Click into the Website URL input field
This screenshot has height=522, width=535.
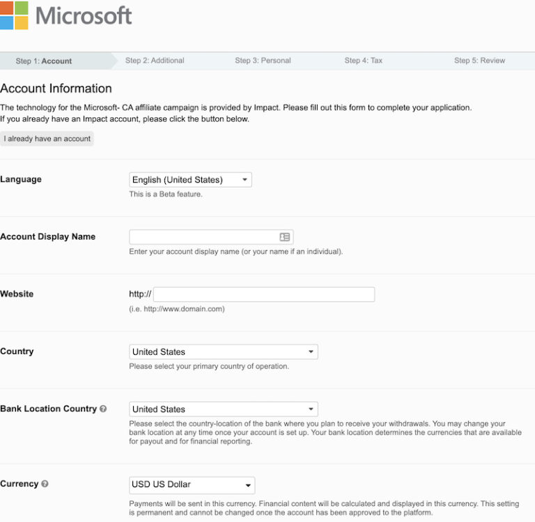(263, 294)
